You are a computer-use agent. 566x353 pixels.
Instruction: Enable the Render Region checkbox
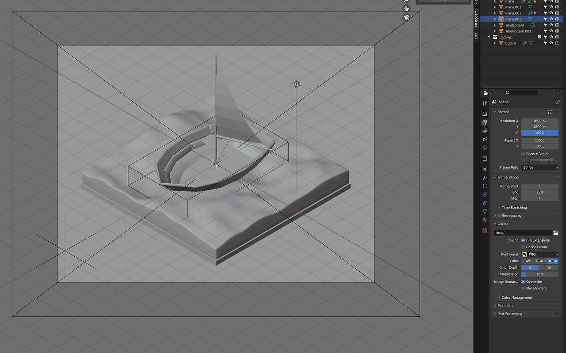tap(523, 154)
